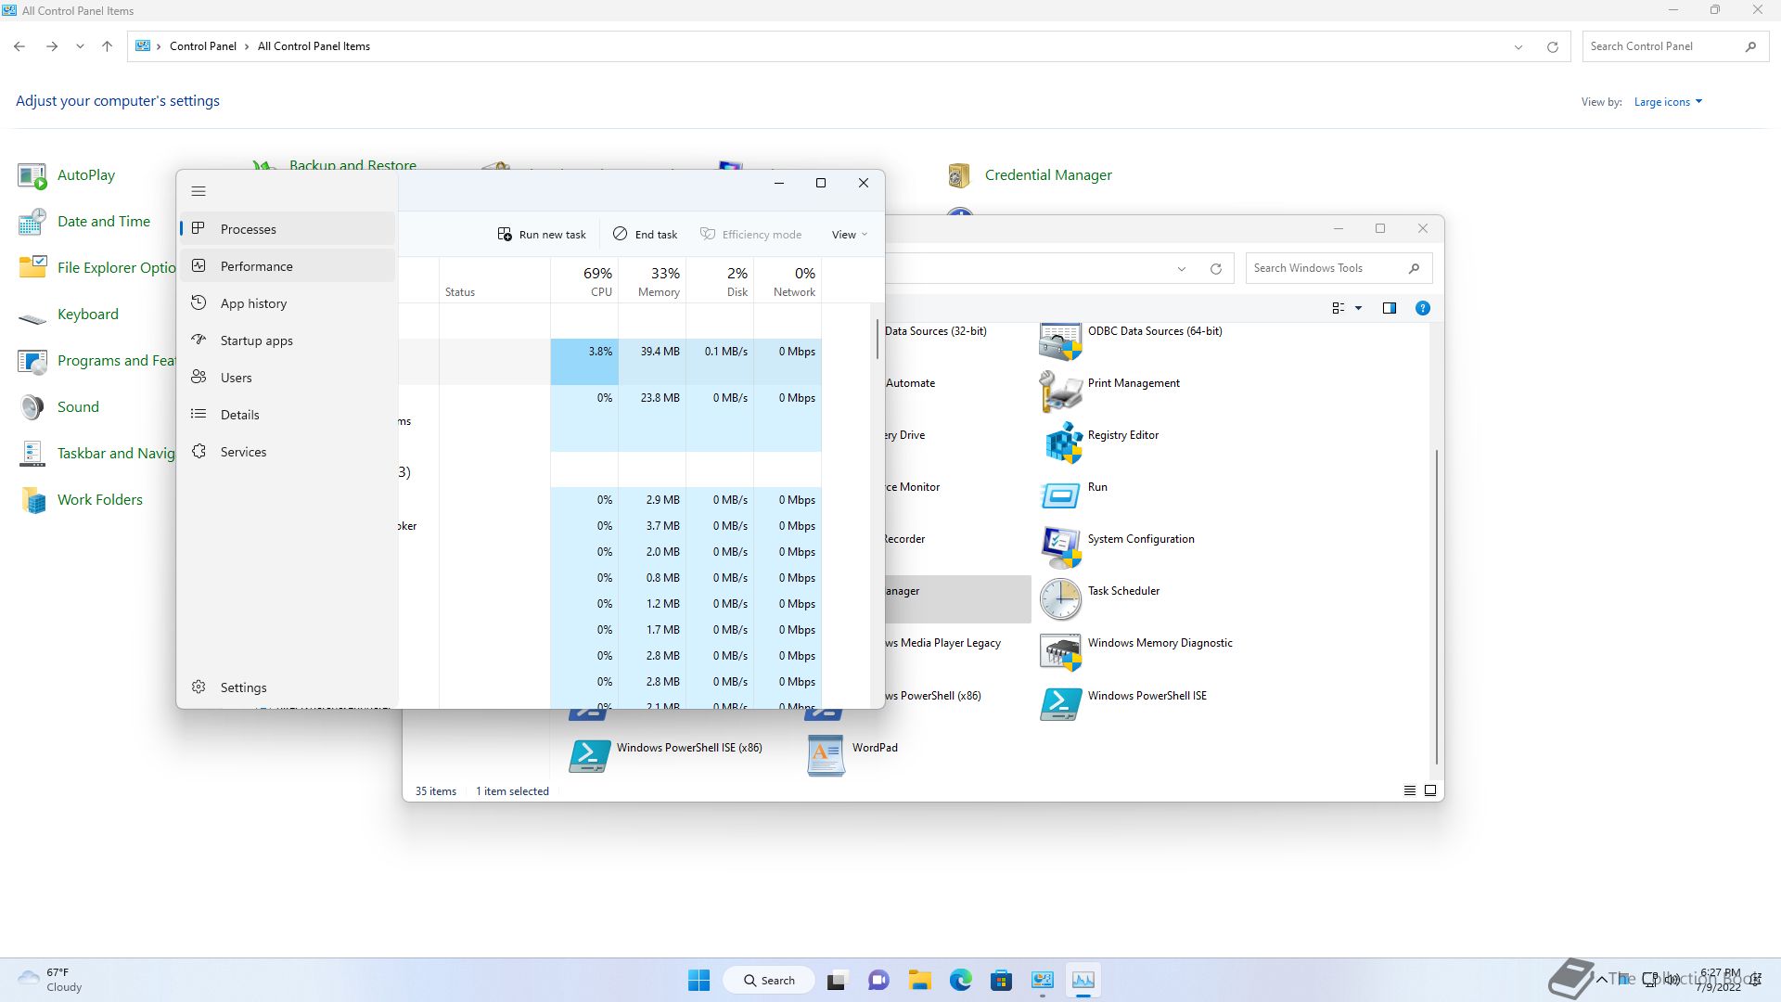The width and height of the screenshot is (1781, 1002).
Task: Expand the Control Panel address bar history dropdown
Action: (x=1518, y=47)
